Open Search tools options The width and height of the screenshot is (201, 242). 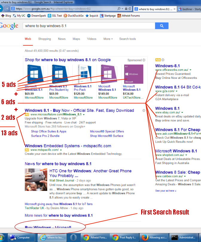point(127,39)
